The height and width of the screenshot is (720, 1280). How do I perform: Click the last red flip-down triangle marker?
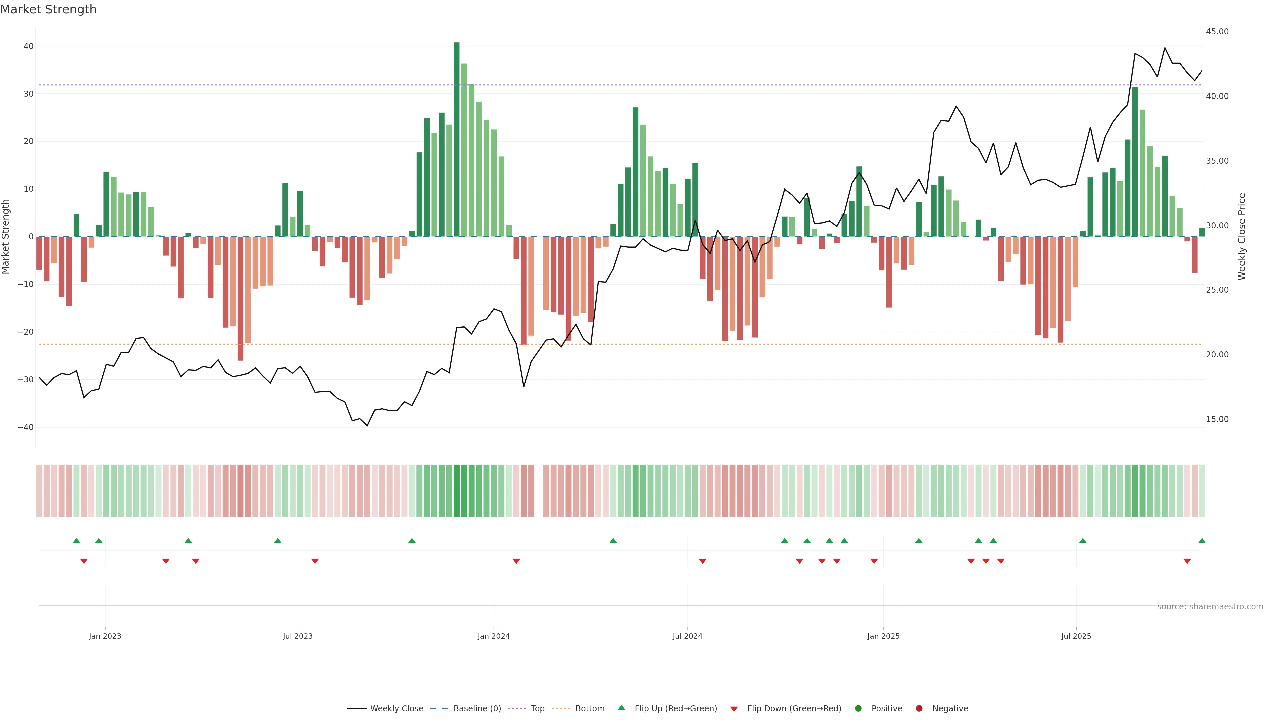[1187, 561]
